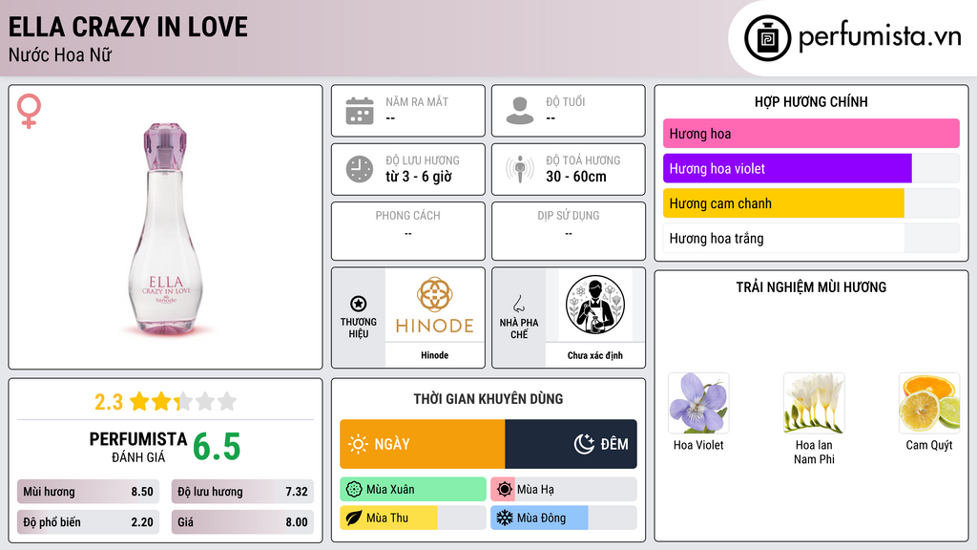Click the Mùa Xuân season bar
The height and width of the screenshot is (550, 977).
(413, 490)
